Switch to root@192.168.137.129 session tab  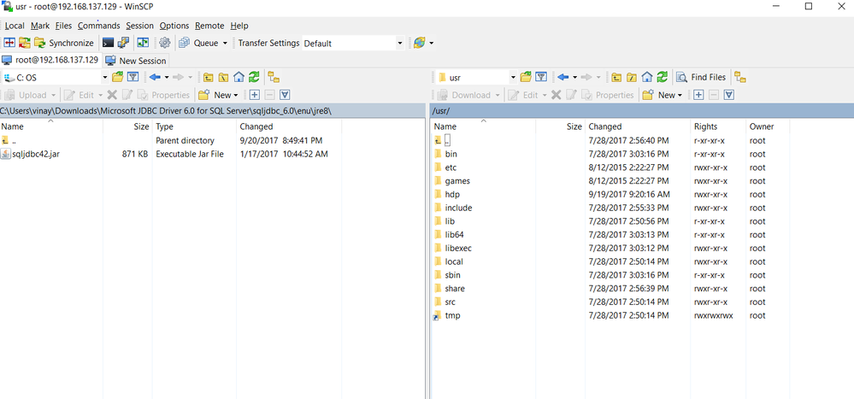pos(50,60)
